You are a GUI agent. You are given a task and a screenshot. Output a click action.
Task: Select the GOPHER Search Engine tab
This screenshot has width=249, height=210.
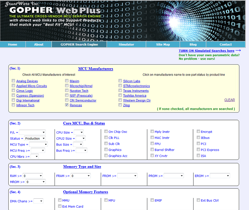(79, 44)
